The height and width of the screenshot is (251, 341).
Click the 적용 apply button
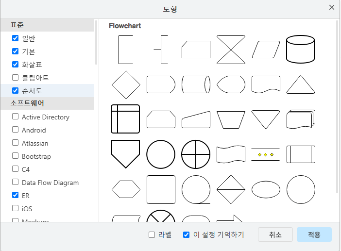tap(314, 234)
